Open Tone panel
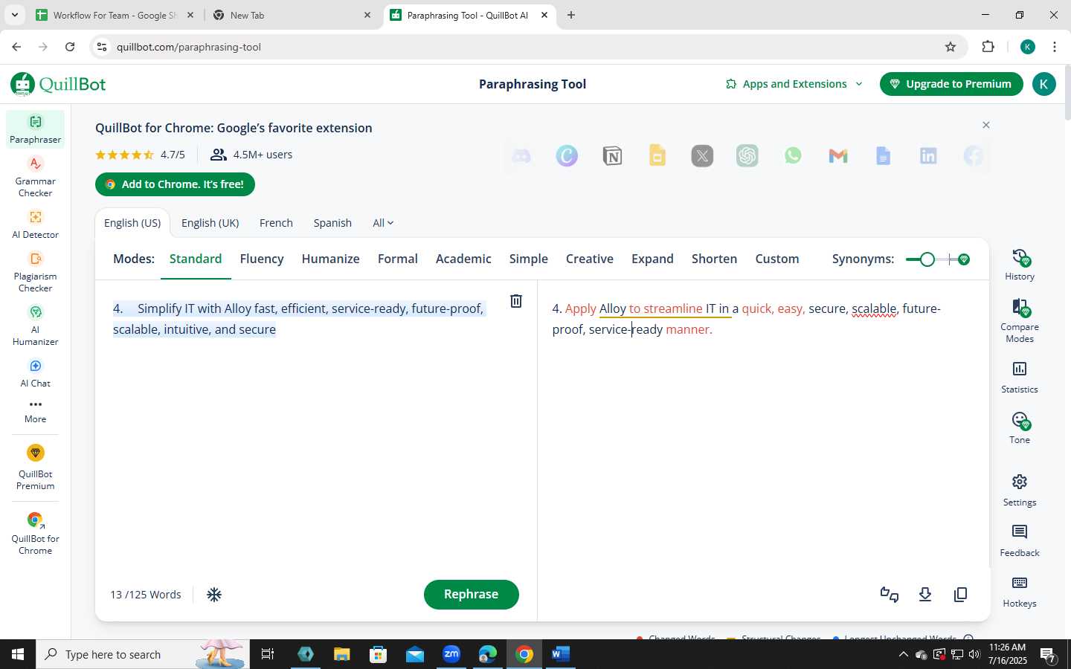1071x669 pixels. (1020, 427)
